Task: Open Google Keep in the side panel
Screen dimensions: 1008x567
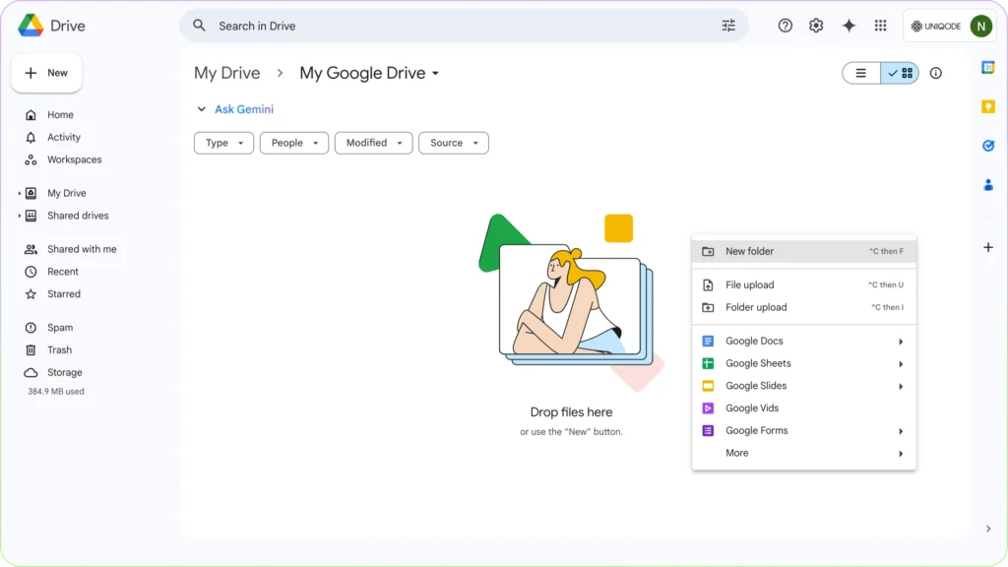Action: coord(988,105)
